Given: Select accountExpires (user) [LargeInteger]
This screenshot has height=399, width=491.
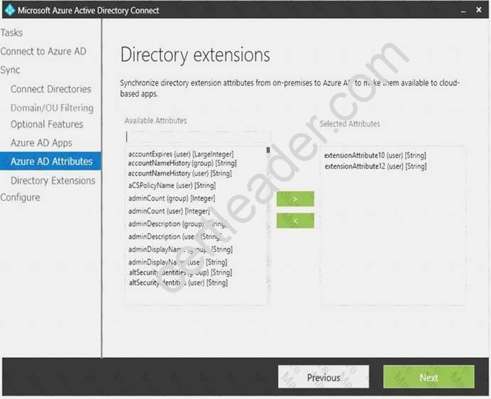Looking at the screenshot, I should (x=181, y=154).
